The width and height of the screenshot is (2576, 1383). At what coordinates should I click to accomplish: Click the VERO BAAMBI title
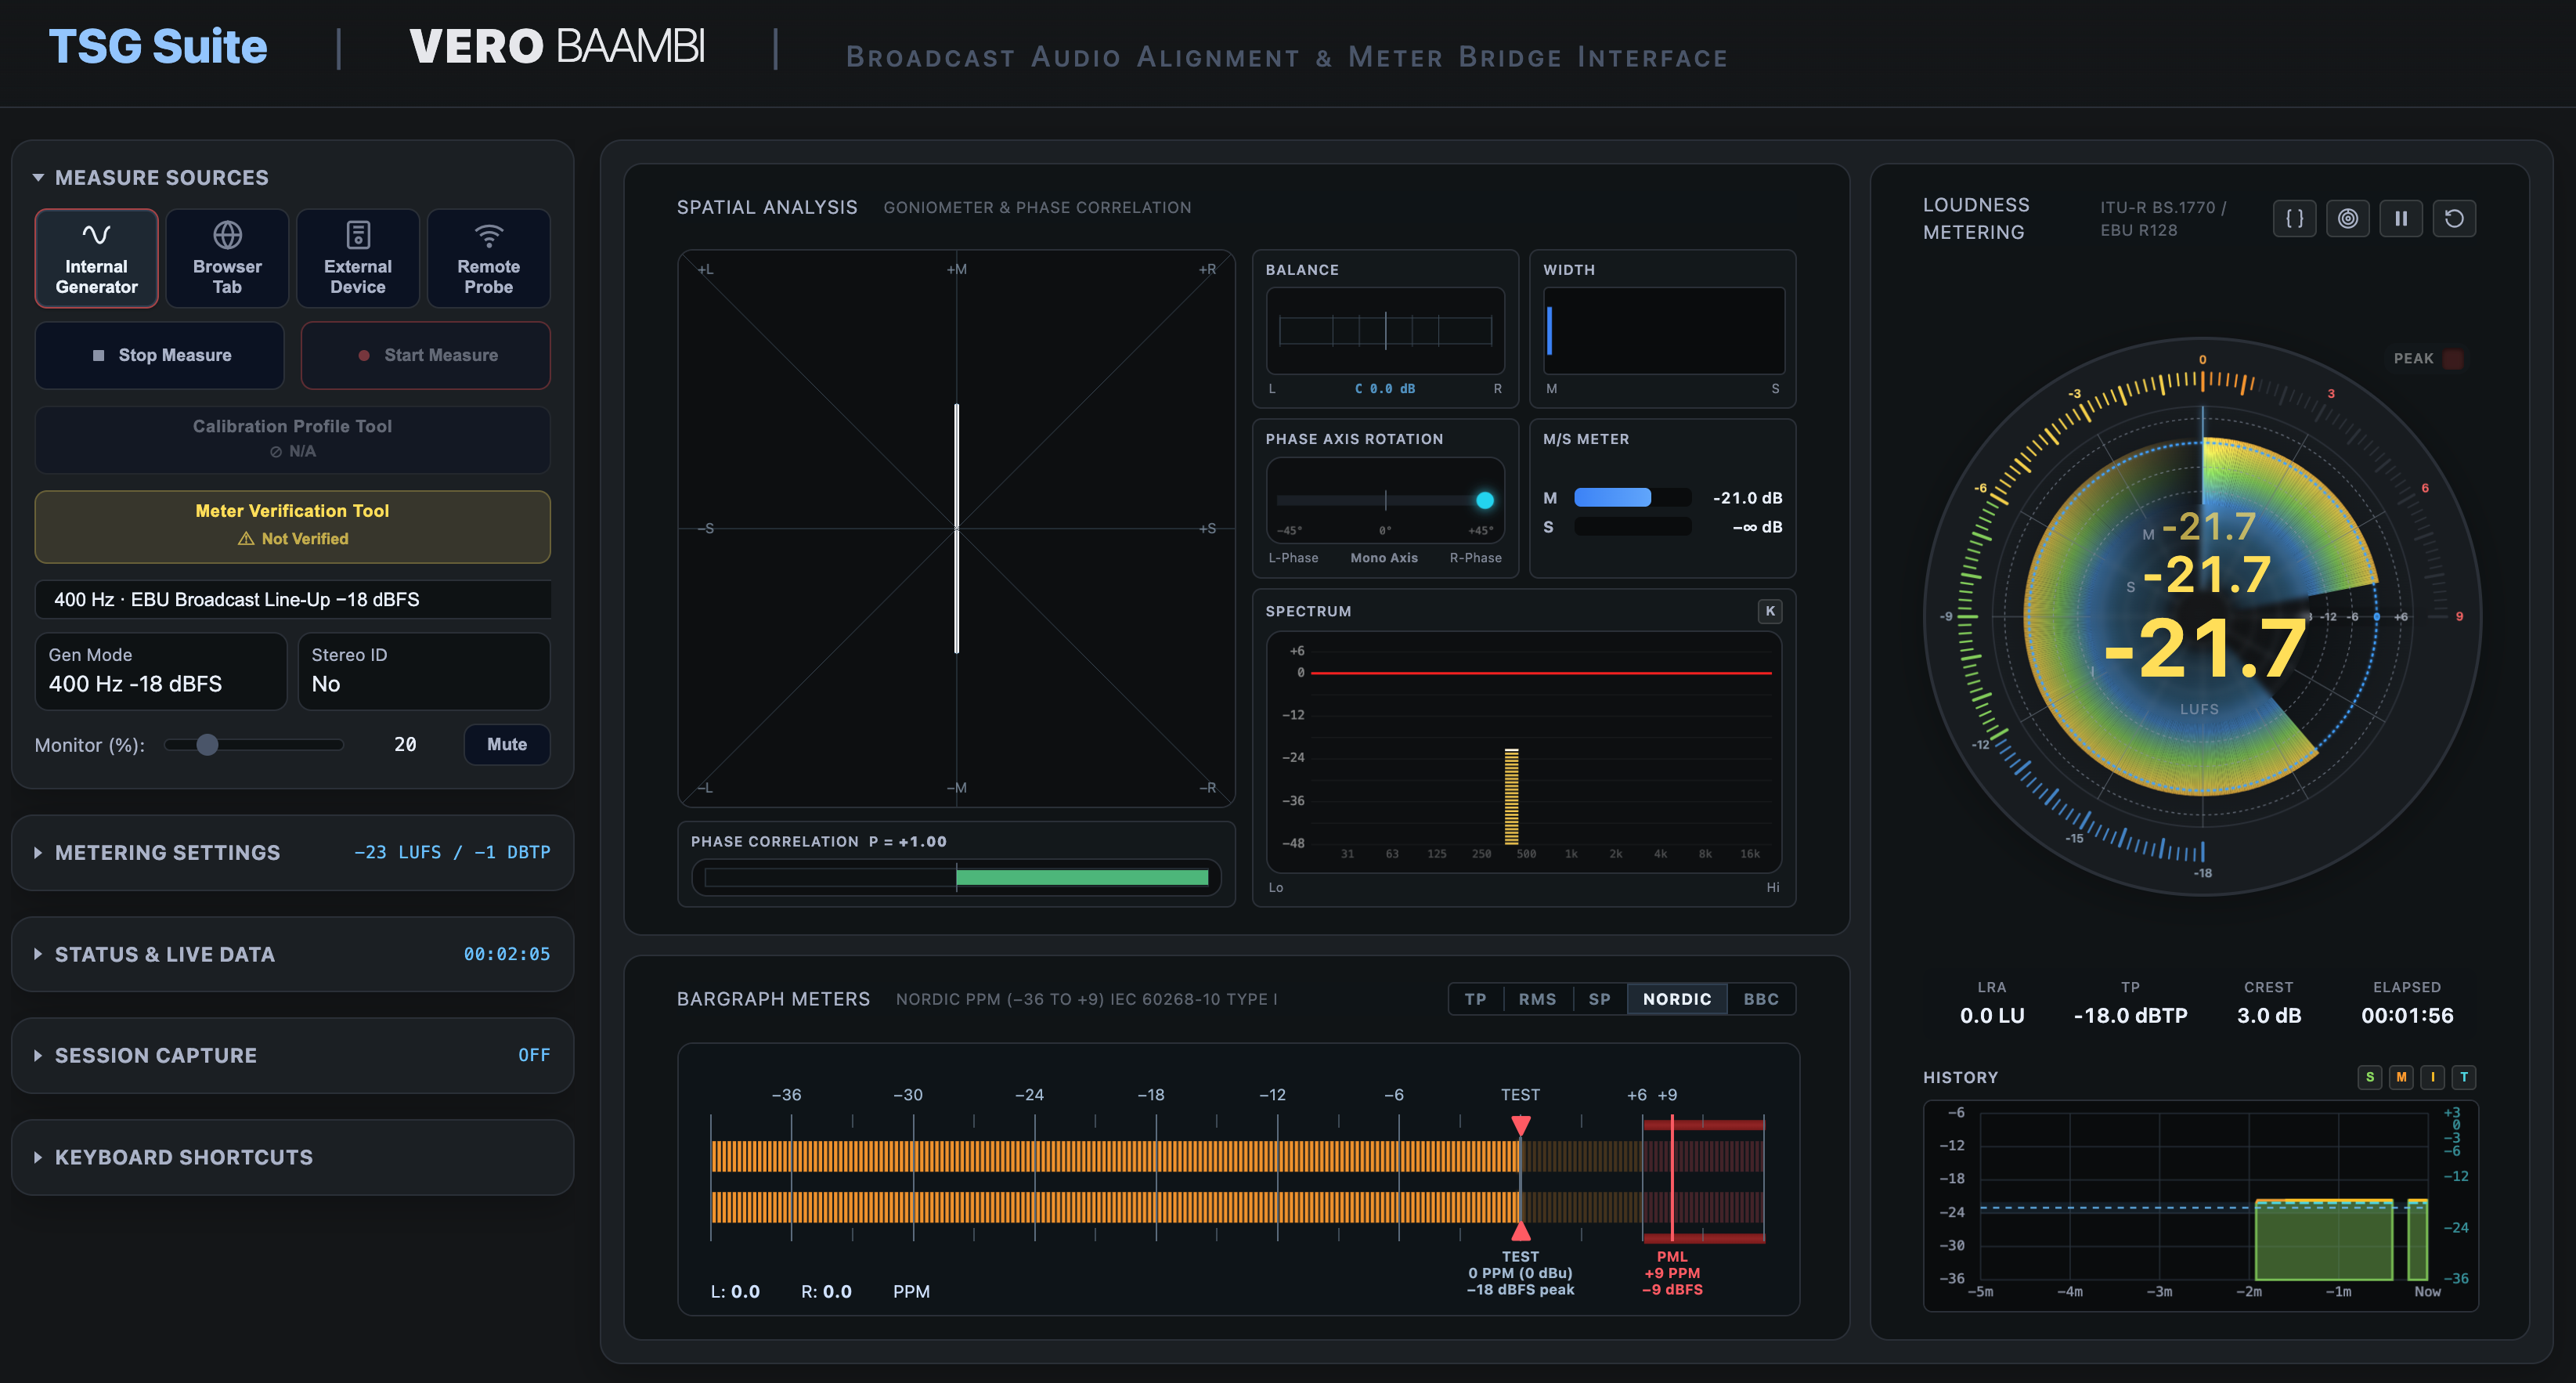point(557,46)
